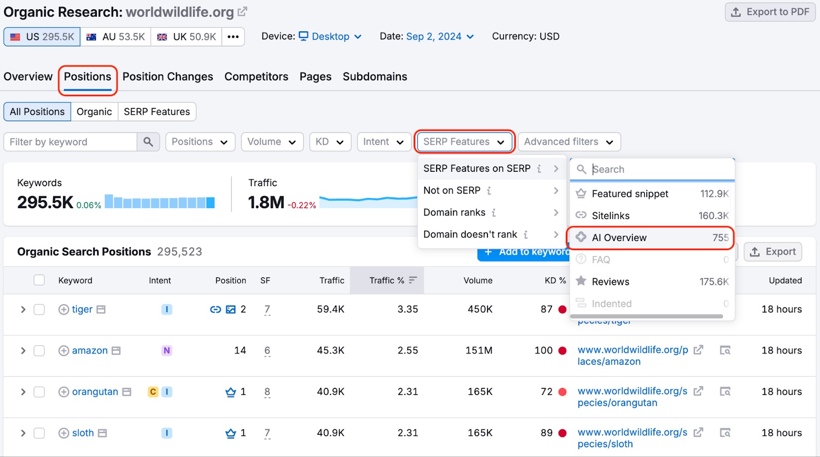Click the SERP feature Search input field

tap(652, 169)
